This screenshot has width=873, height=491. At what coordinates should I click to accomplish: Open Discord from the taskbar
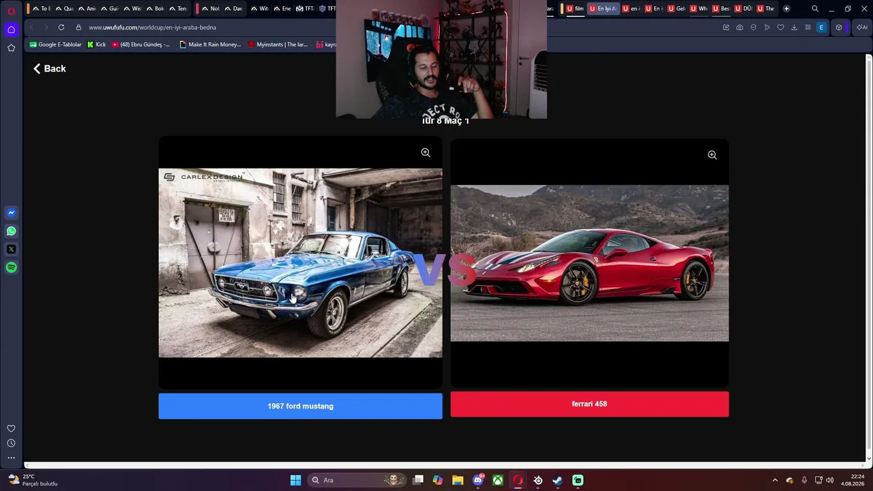point(478,480)
